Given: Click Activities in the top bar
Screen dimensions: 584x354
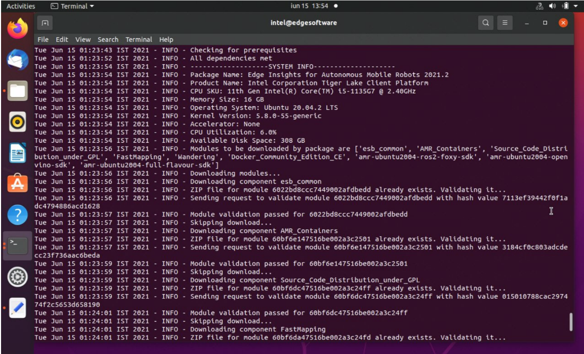Looking at the screenshot, I should (x=21, y=6).
